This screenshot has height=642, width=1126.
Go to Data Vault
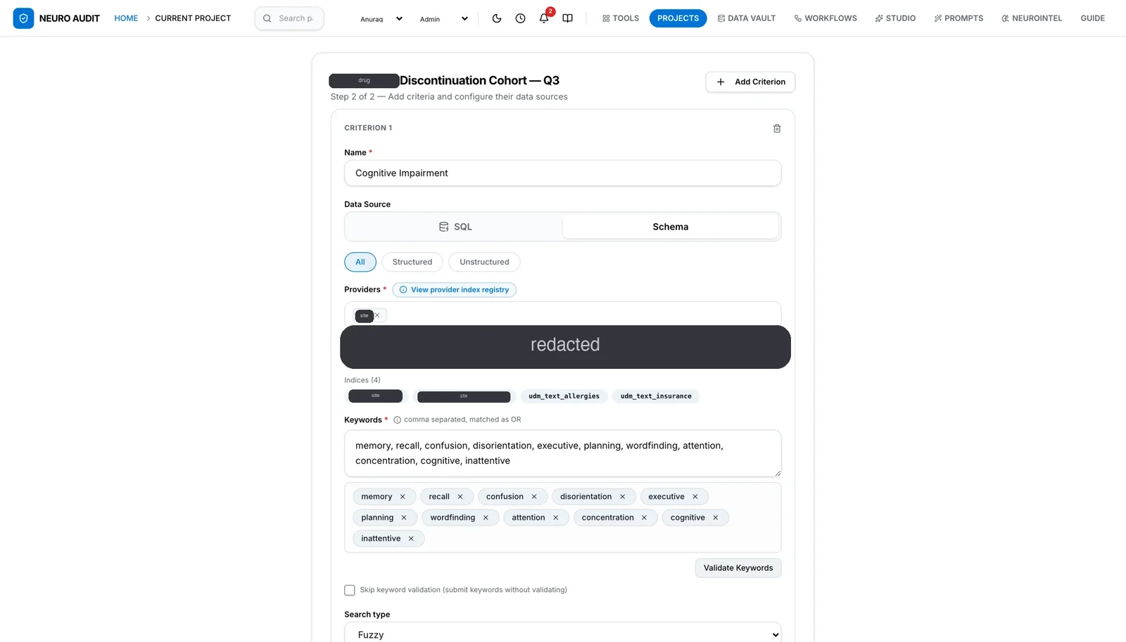tap(747, 18)
